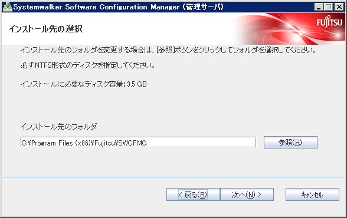Click the 参照(R) browse button
Screen dimensions: 347x218
click(x=290, y=142)
